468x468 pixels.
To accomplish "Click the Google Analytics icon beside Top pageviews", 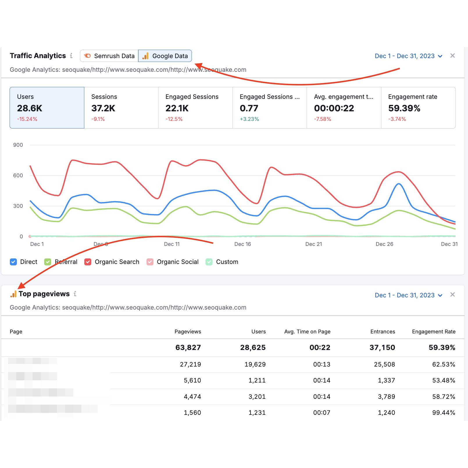I will click(13, 294).
